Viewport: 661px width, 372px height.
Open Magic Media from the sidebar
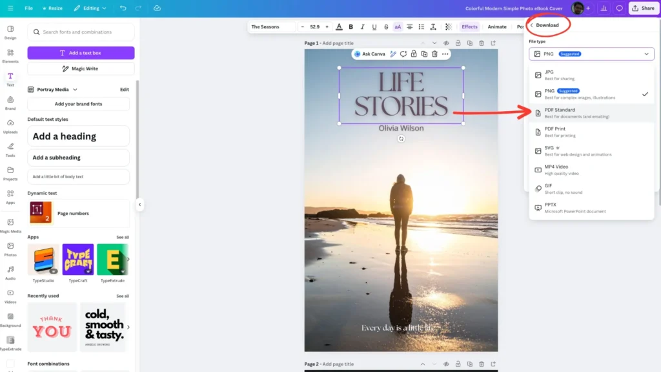click(10, 223)
